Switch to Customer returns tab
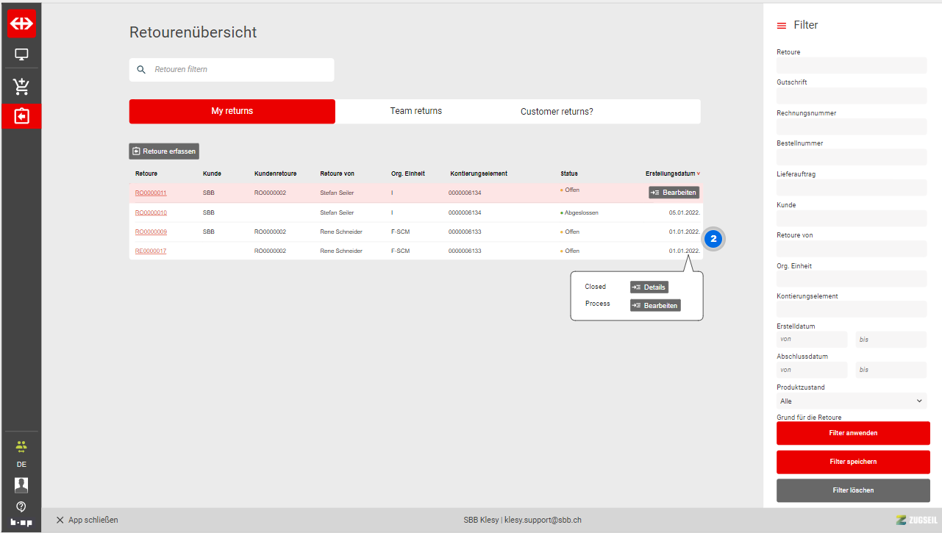This screenshot has height=533, width=942. (x=557, y=112)
